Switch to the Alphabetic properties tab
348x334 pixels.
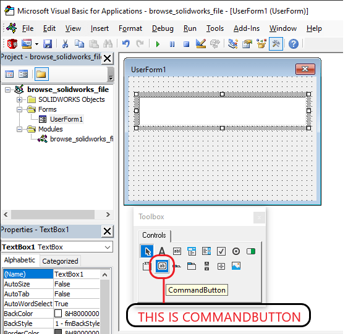20,260
